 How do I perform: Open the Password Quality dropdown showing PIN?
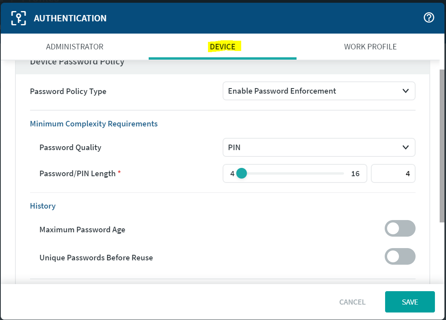coord(319,147)
